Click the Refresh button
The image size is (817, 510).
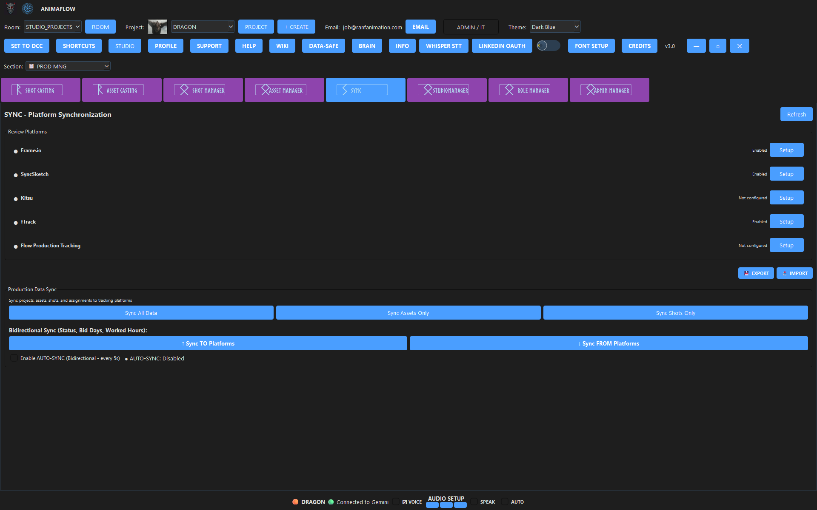[x=796, y=114]
